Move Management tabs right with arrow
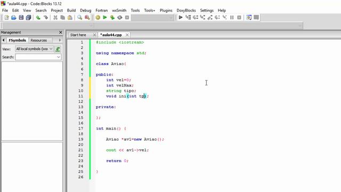 (x=60, y=41)
